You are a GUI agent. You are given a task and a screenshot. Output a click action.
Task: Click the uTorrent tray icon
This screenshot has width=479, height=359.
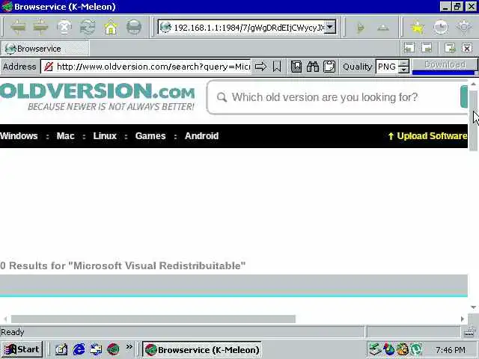416,349
